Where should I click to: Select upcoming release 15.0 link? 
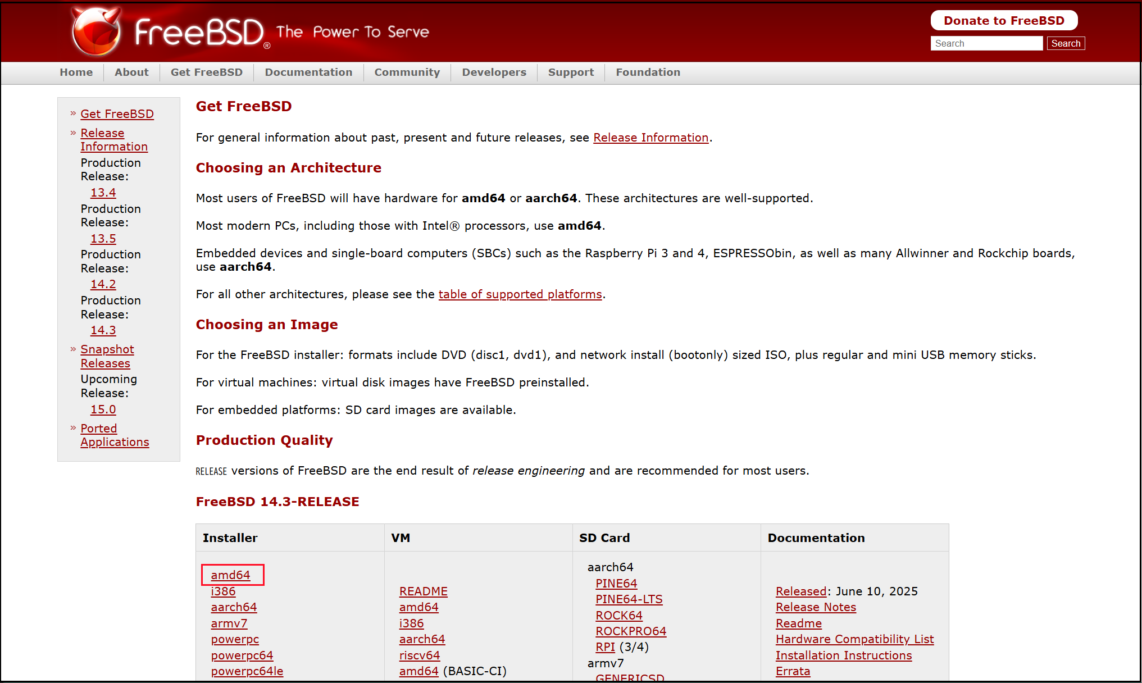[x=103, y=409]
